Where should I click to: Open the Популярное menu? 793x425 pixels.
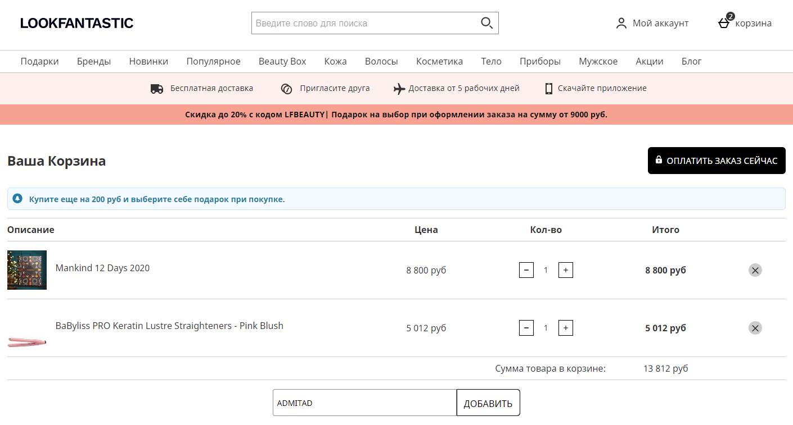(214, 61)
